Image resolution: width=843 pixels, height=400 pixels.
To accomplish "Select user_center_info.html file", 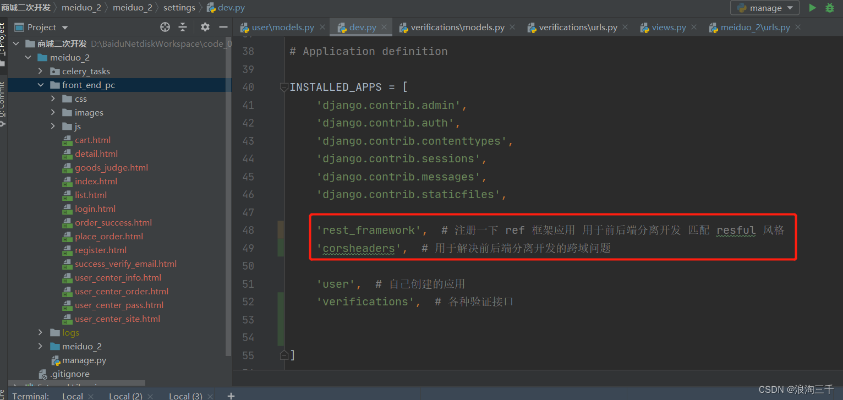I will click(x=118, y=277).
